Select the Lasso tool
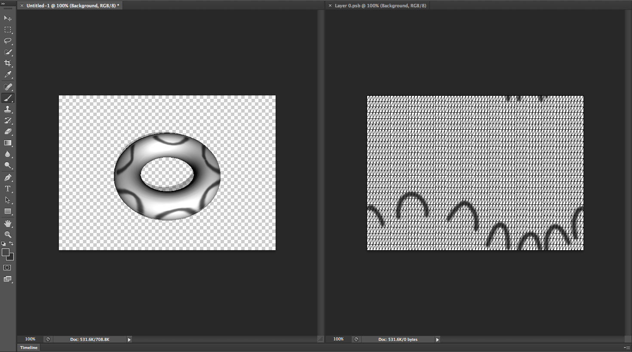Screen dimensions: 632x352 coord(8,41)
